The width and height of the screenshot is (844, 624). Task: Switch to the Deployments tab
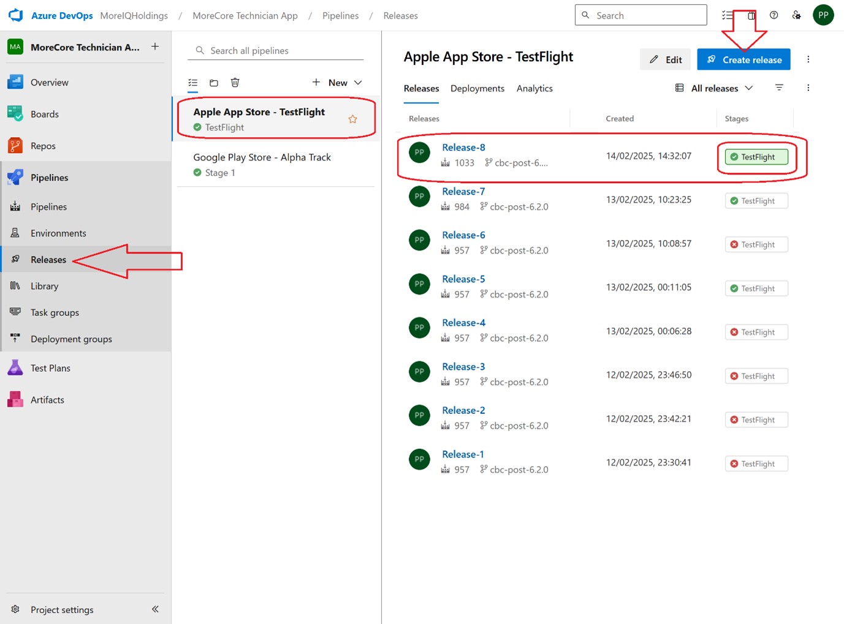(477, 88)
